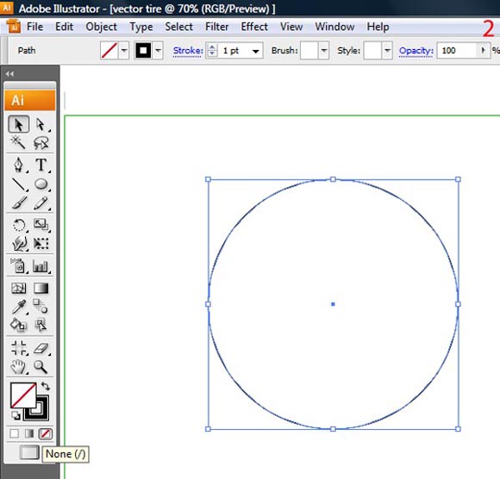
Task: Open the Effect menu
Action: pos(254,27)
